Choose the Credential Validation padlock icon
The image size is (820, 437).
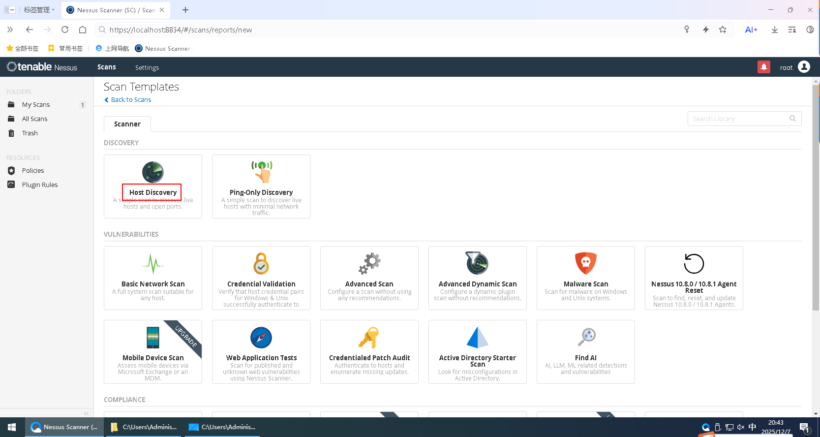pyautogui.click(x=261, y=264)
